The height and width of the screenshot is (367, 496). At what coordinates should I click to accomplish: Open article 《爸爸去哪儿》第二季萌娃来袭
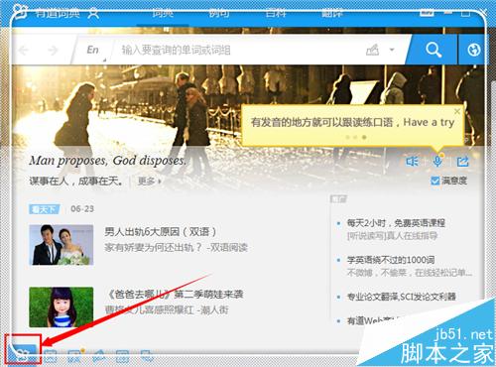(x=176, y=294)
